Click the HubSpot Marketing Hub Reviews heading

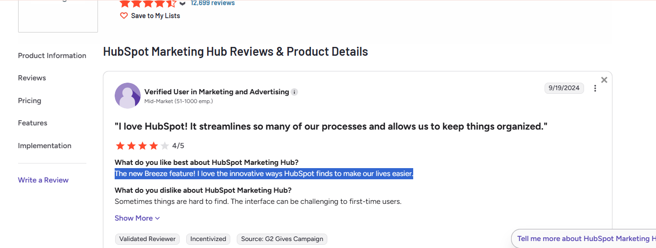click(x=235, y=52)
